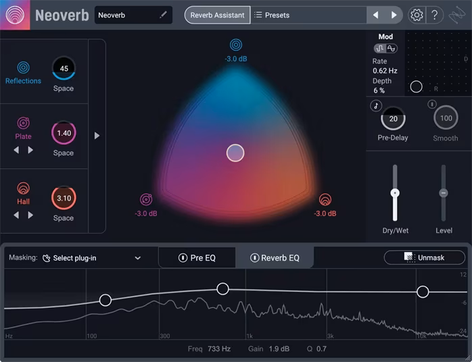Select the random step modulation shape
This screenshot has height=362, width=472.
coord(380,49)
